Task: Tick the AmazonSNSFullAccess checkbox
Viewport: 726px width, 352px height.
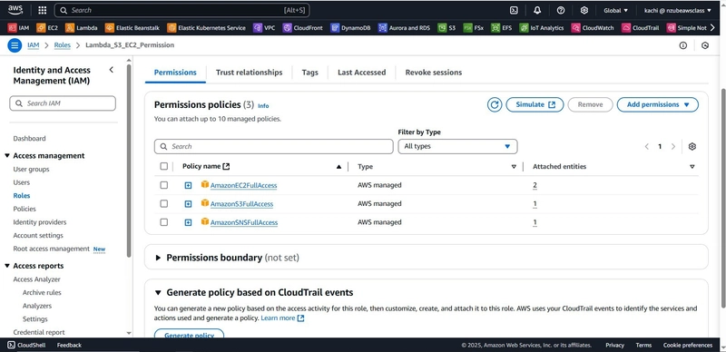Action: coord(164,222)
